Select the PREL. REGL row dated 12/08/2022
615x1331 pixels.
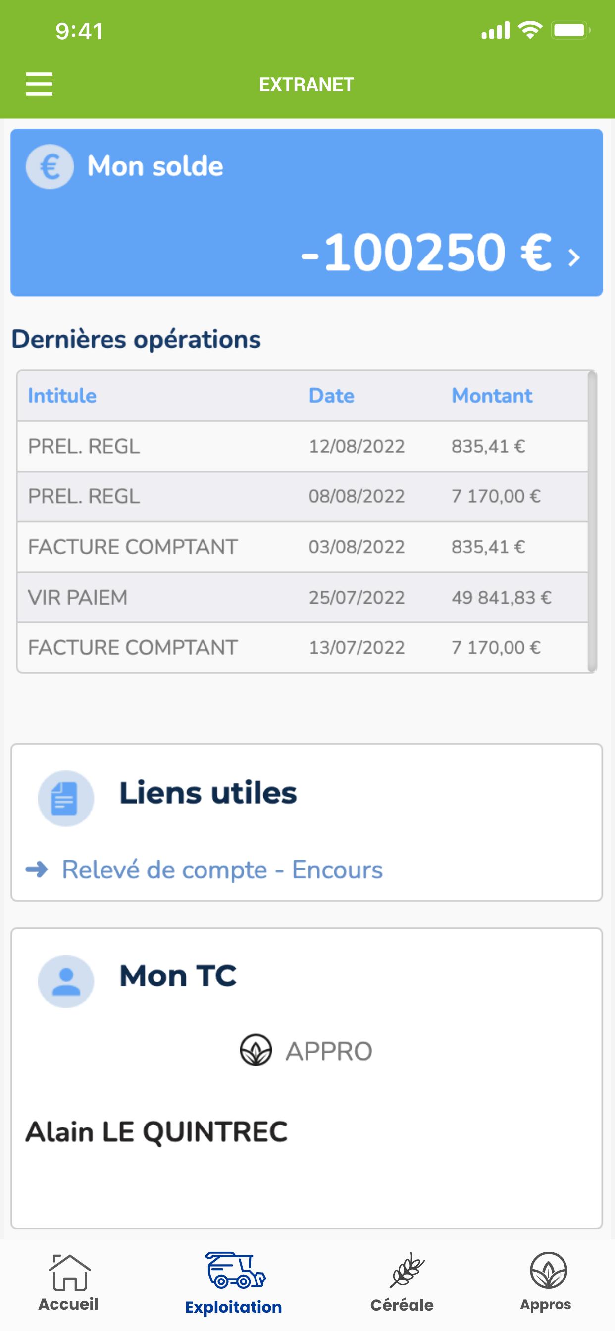point(303,447)
